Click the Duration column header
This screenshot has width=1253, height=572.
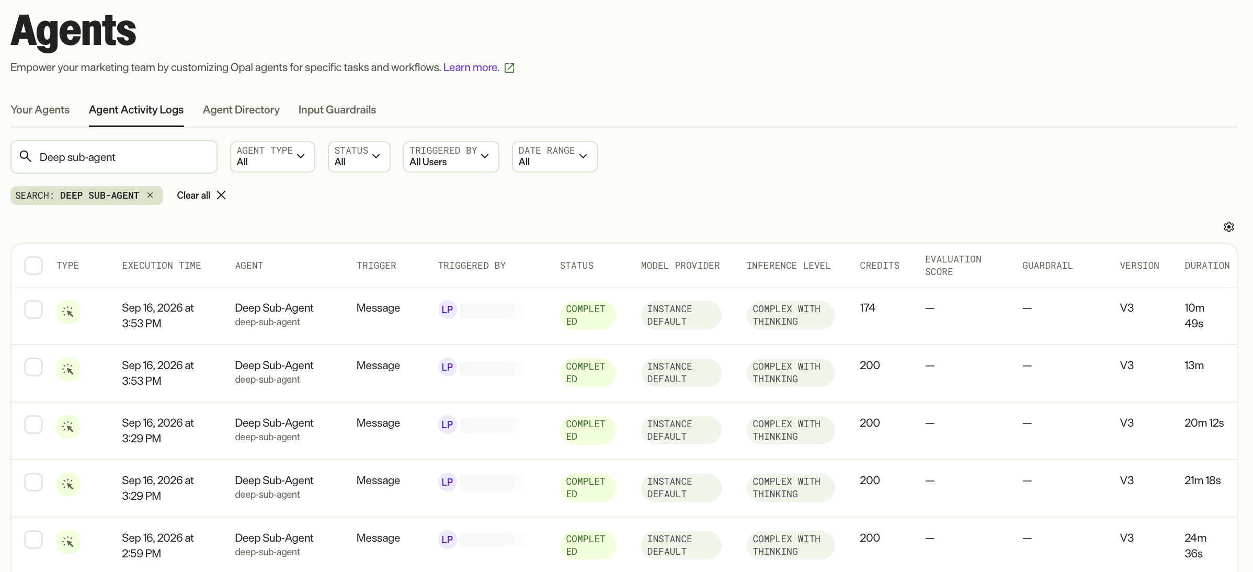(1207, 266)
